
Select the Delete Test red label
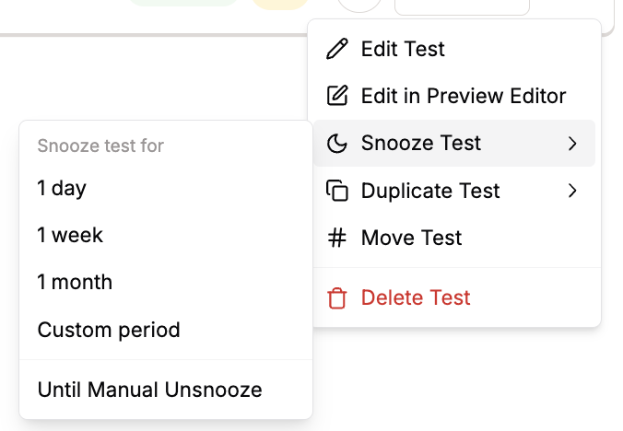tap(416, 298)
